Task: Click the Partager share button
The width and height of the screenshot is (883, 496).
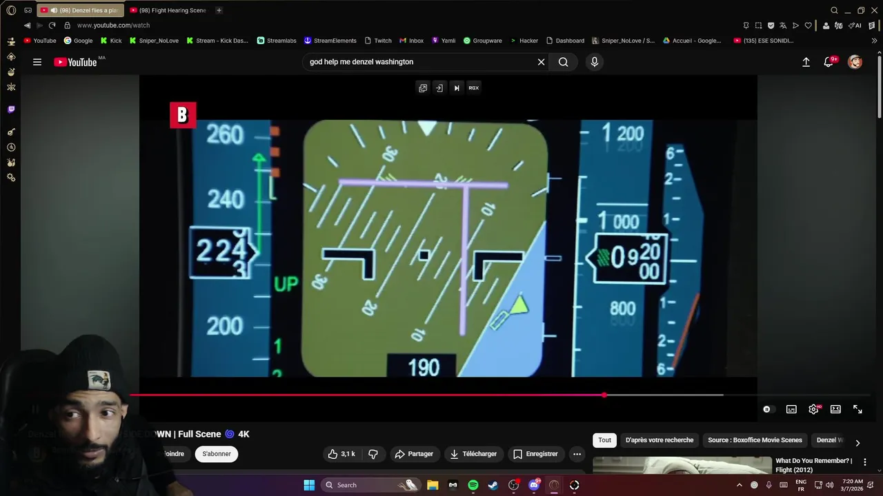Action: [414, 454]
